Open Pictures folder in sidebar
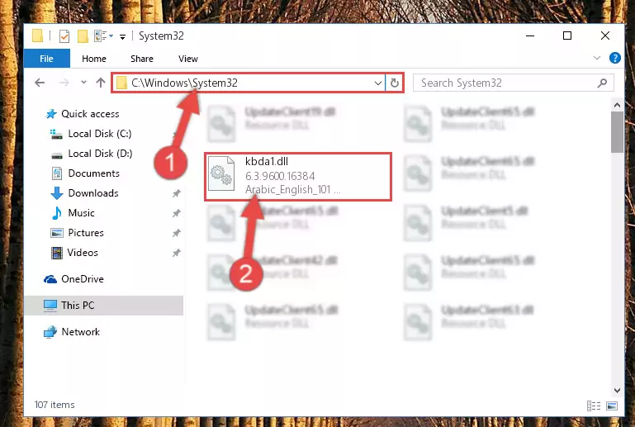This screenshot has width=635, height=427. (x=77, y=233)
